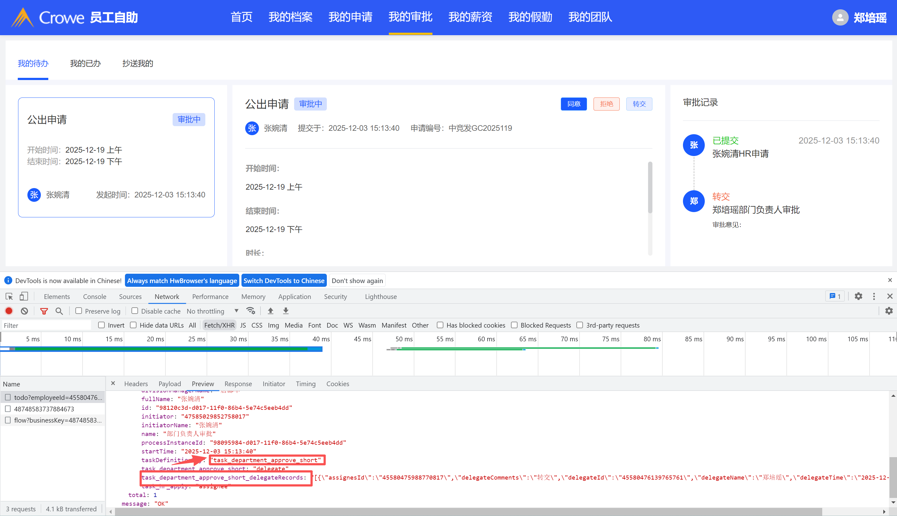Click the record network log icon

click(x=9, y=311)
